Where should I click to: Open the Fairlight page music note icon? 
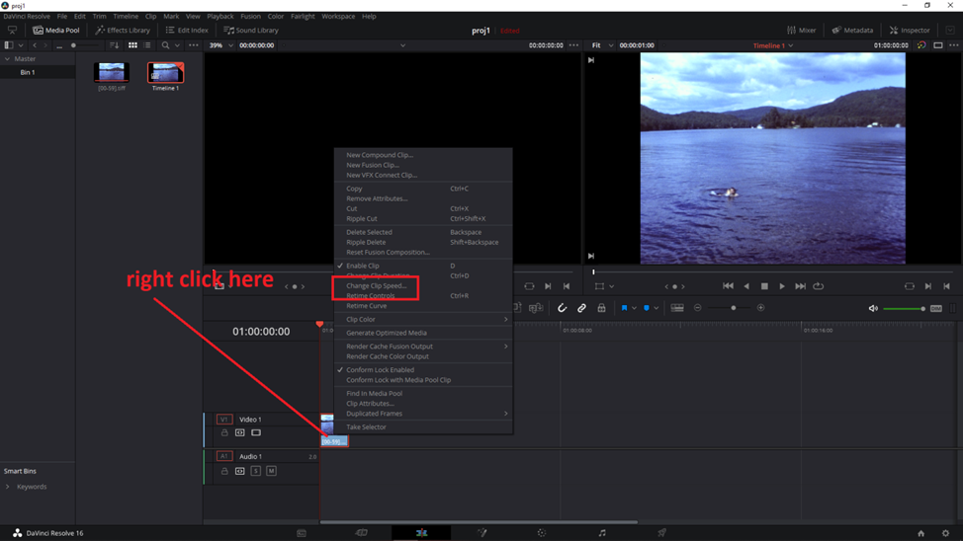(602, 533)
